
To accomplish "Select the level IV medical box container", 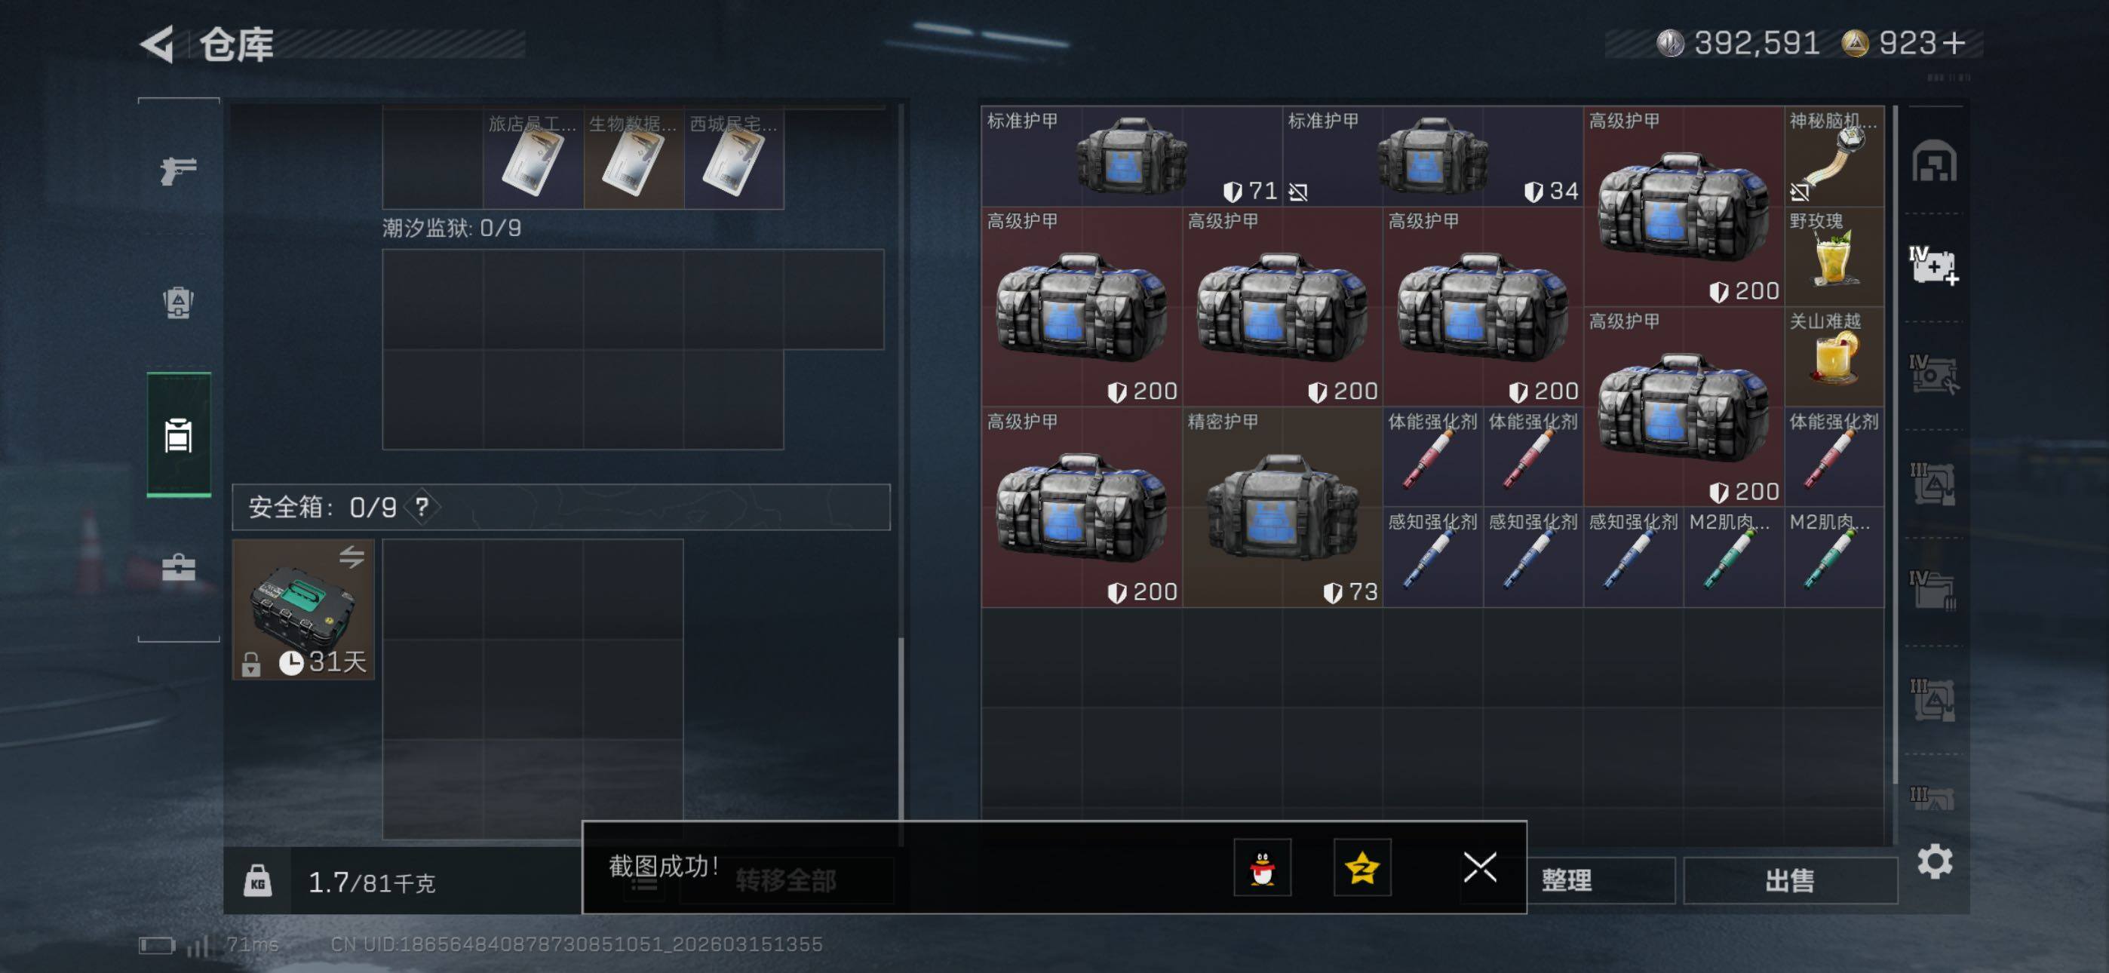I will pyautogui.click(x=1934, y=266).
